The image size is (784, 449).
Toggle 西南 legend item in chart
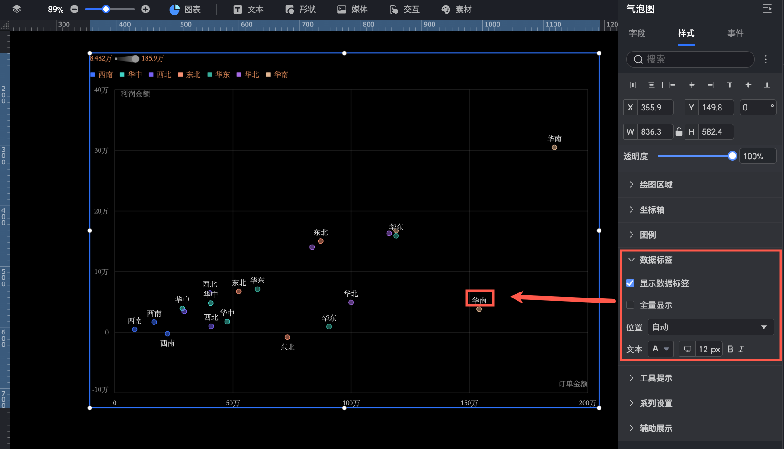click(x=102, y=74)
